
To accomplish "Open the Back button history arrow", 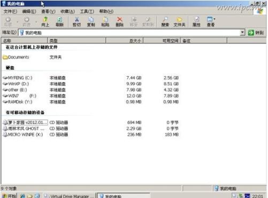I will [x=18, y=22].
